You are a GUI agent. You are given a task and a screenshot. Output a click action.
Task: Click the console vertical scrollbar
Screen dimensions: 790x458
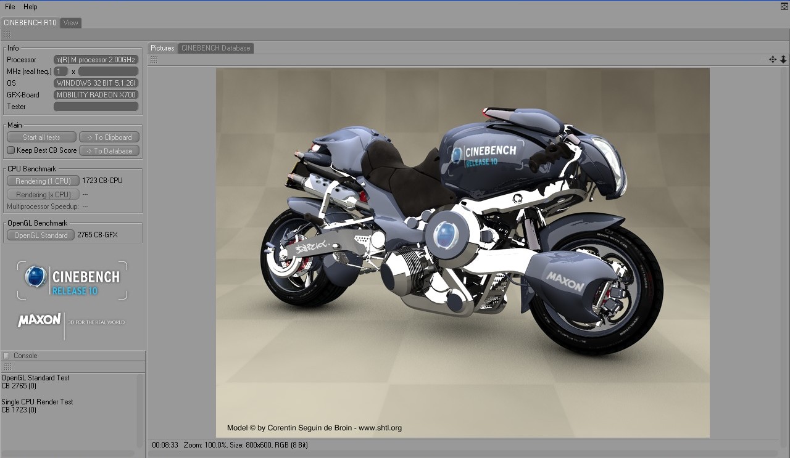(140, 411)
